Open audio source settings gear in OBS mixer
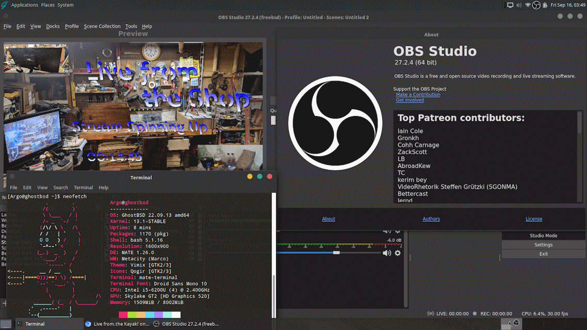The width and height of the screenshot is (587, 330). pos(398,253)
